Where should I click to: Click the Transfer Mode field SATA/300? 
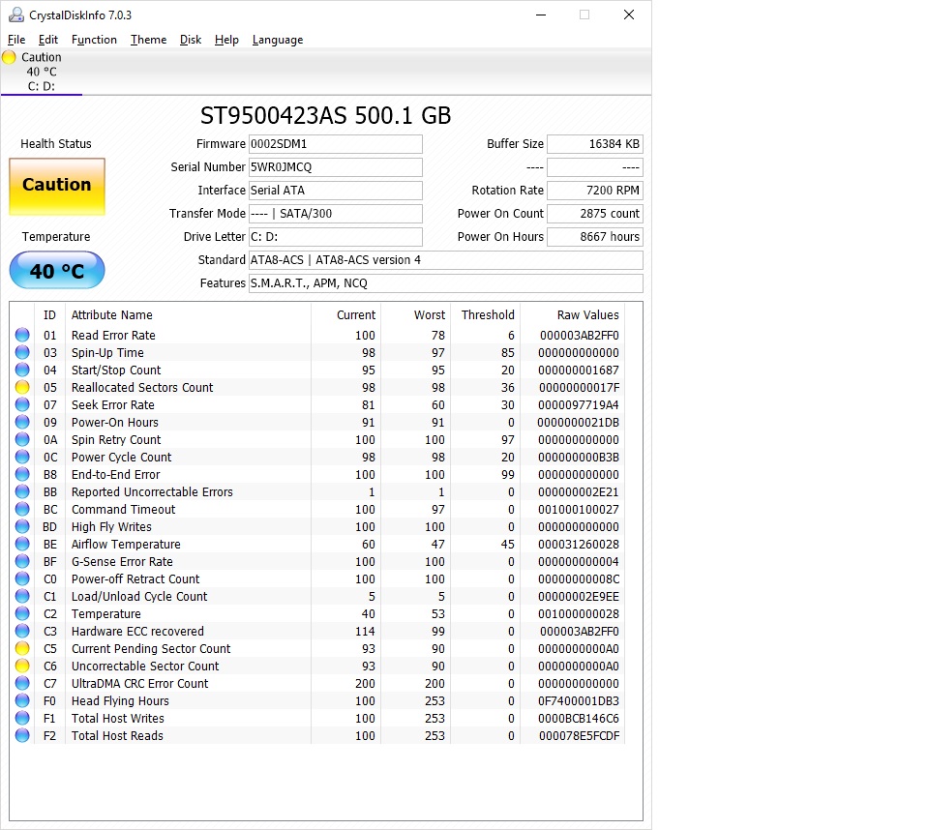(336, 213)
